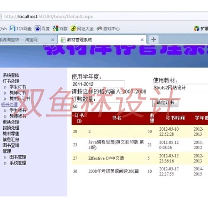Close the 教材管理系统 tab
Image resolution: width=208 pixels, height=208 pixels.
(x=142, y=40)
